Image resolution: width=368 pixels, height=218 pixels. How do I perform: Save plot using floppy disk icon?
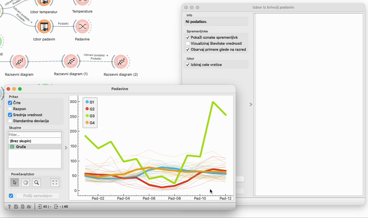[x=16, y=207]
